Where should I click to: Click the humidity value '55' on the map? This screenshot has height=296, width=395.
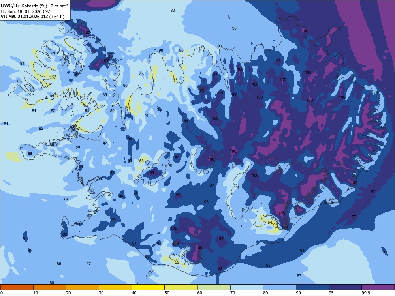128,107
